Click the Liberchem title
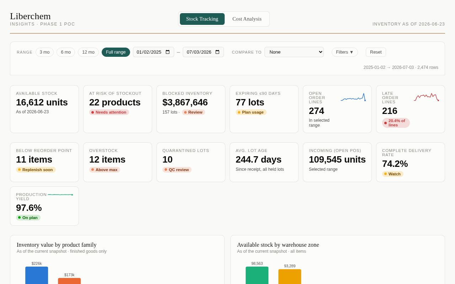Screen dimensions: 455x284 tap(30, 16)
